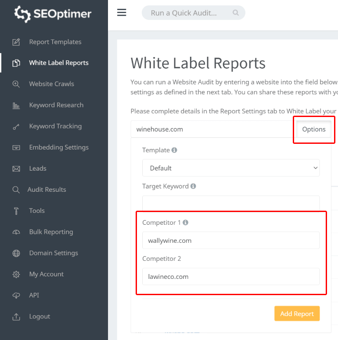Click the Leads envelope icon
338x340 pixels.
(16, 169)
